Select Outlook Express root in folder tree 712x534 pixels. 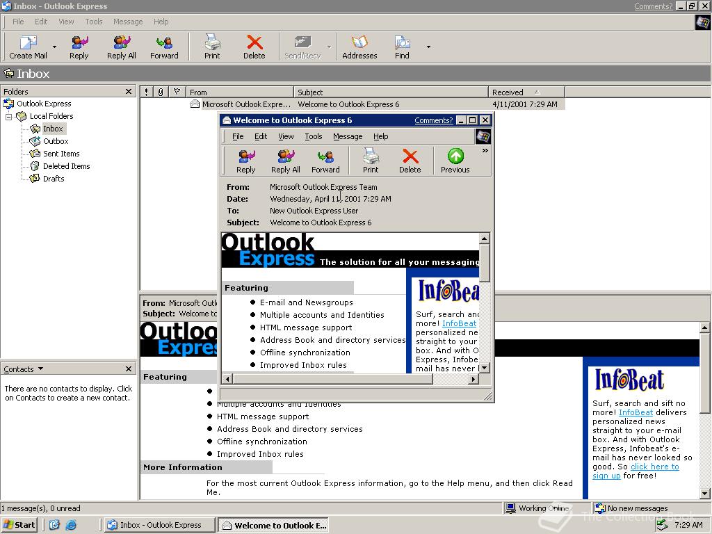tap(44, 104)
